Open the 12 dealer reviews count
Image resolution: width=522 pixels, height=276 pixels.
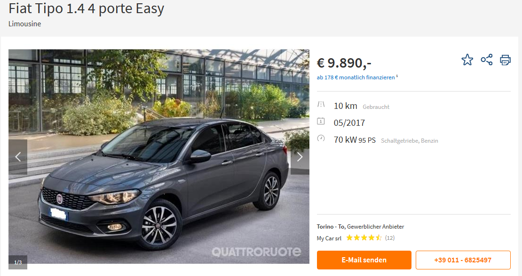point(390,238)
